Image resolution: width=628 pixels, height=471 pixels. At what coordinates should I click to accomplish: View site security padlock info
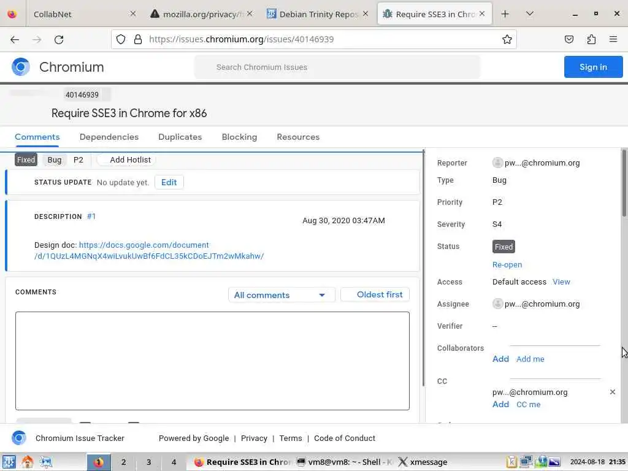(x=138, y=39)
